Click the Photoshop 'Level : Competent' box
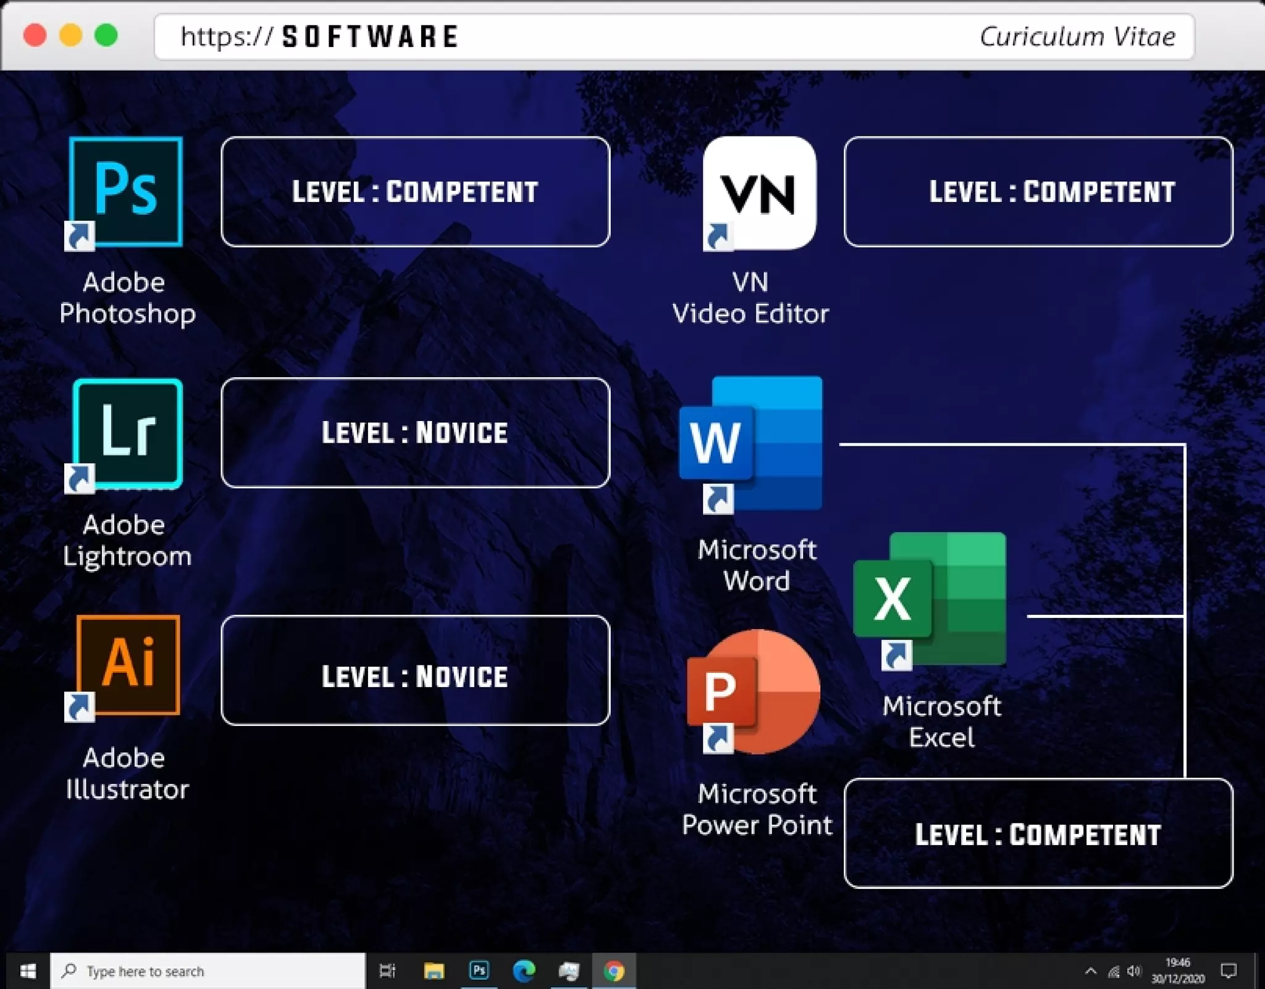This screenshot has width=1265, height=989. click(415, 192)
